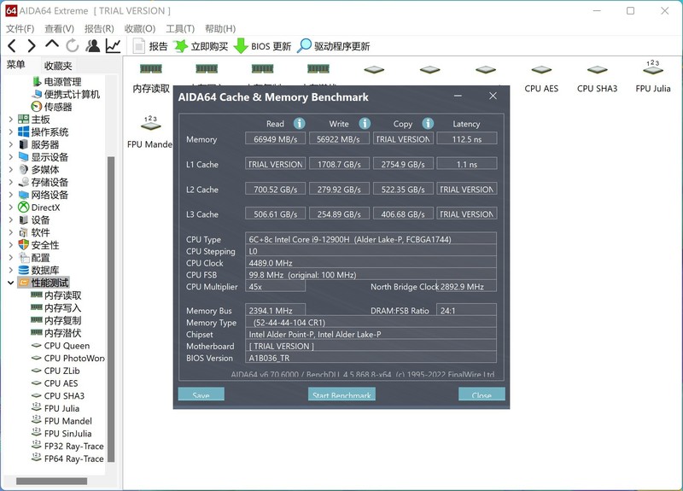This screenshot has height=491, width=683.
Task: Click the info icon beside Copy
Action: click(x=428, y=124)
